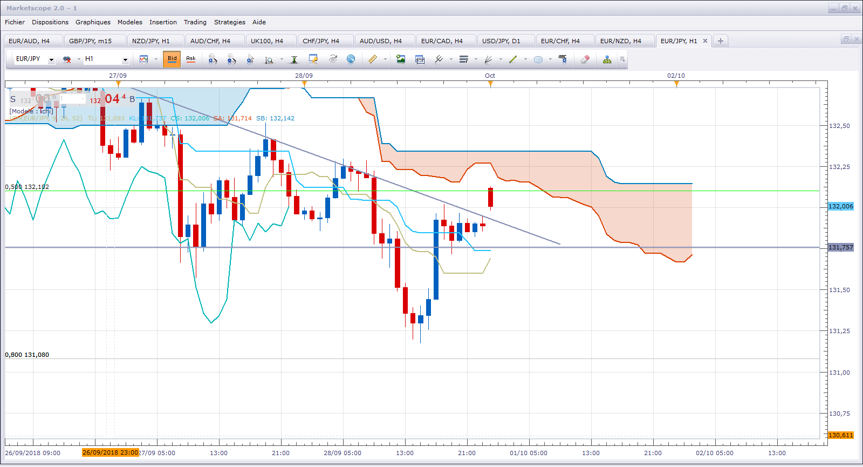The image size is (863, 467).
Task: Open the Insertion menu
Action: click(163, 22)
